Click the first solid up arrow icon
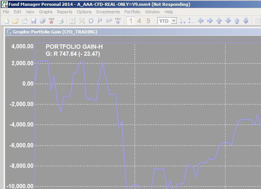261x189 pixels. [219, 21]
